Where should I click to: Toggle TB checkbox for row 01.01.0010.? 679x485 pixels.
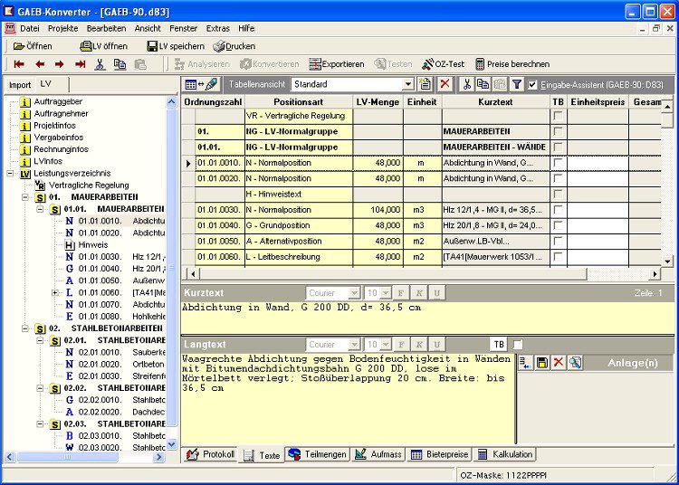click(559, 163)
